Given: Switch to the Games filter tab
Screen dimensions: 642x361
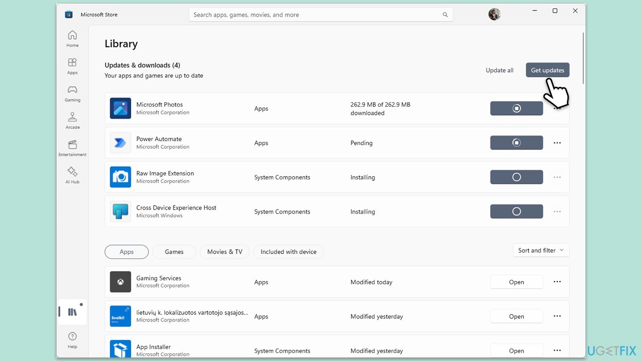Looking at the screenshot, I should (x=174, y=252).
